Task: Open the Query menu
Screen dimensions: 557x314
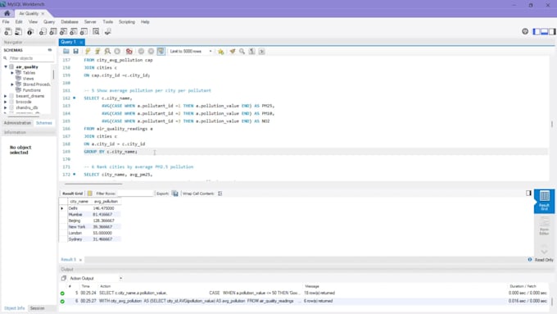Action: pos(49,21)
